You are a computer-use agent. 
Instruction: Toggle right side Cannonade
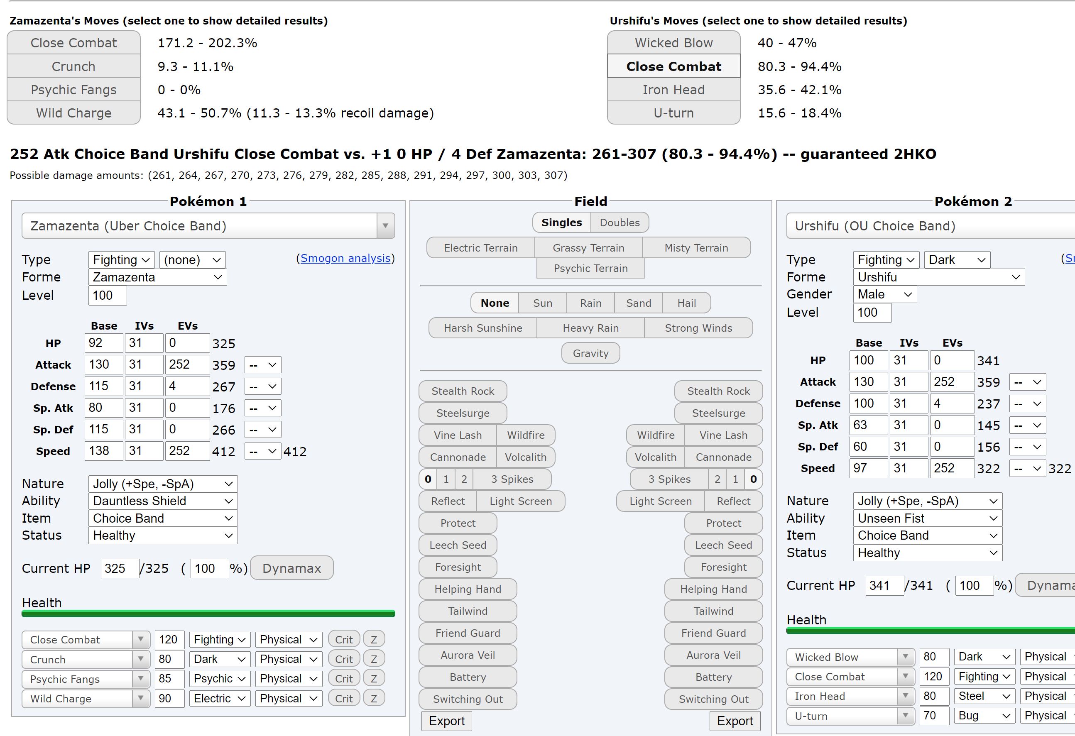point(723,457)
